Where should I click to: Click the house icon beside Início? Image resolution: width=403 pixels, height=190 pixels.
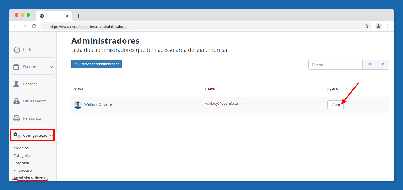[x=17, y=49]
